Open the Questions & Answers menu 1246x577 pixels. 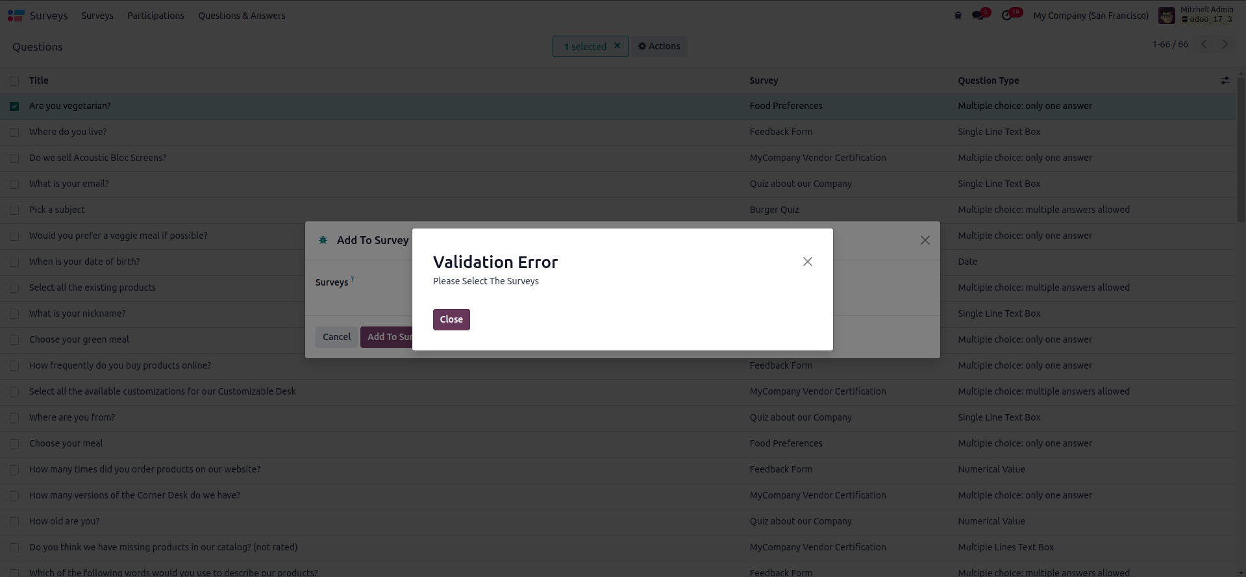pyautogui.click(x=242, y=16)
